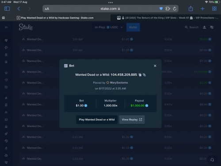Close the Bet dialog with the X
The image size is (221, 166).
pos(155,66)
